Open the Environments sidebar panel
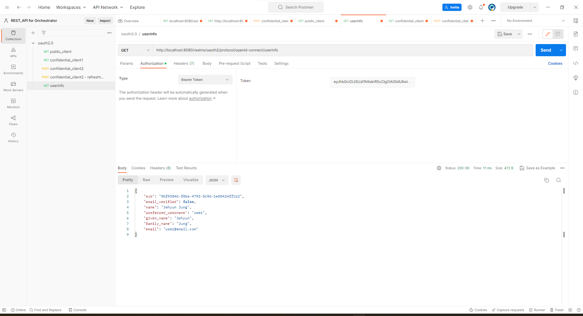 coord(13,70)
